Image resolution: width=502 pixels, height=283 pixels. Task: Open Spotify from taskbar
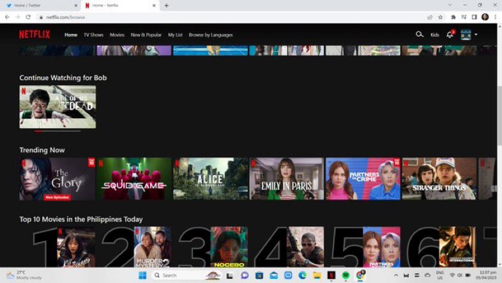click(x=346, y=275)
